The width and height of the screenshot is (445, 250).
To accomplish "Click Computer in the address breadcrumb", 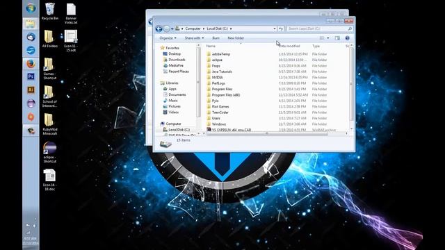I will click(x=193, y=28).
